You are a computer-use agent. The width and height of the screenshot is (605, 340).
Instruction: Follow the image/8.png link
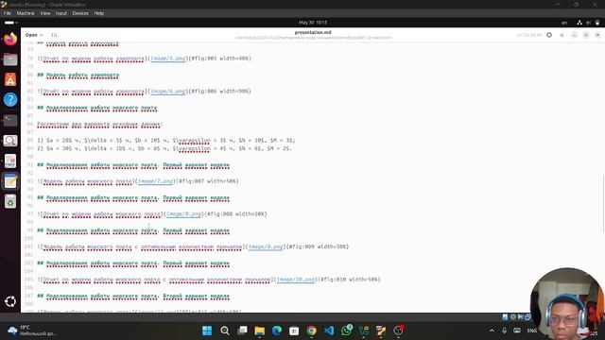pos(183,213)
